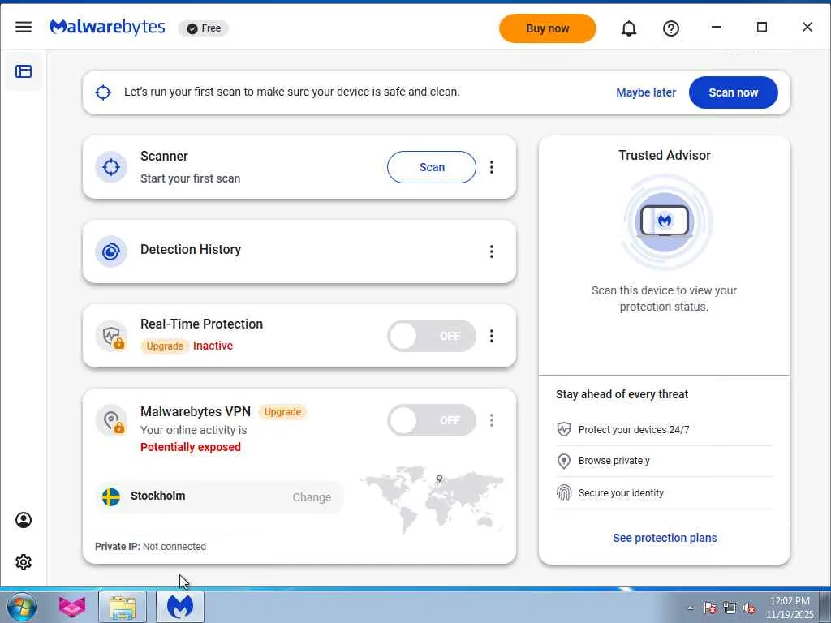Click the Upgrade badge under Real-Time Protection

click(x=165, y=346)
